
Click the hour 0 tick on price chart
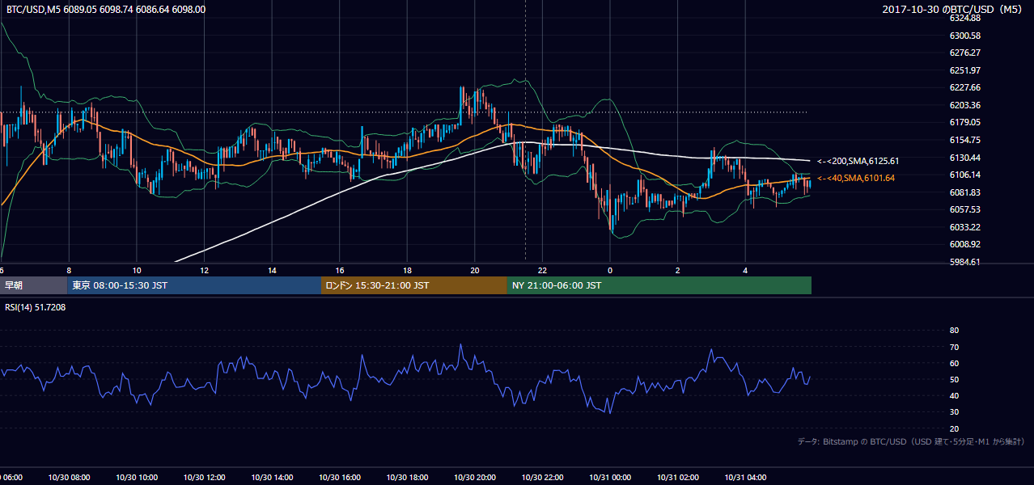[x=610, y=271]
